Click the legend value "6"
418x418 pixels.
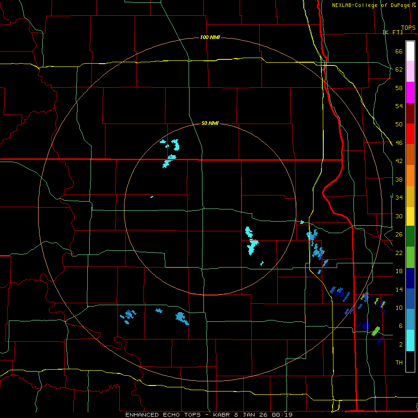point(401,326)
